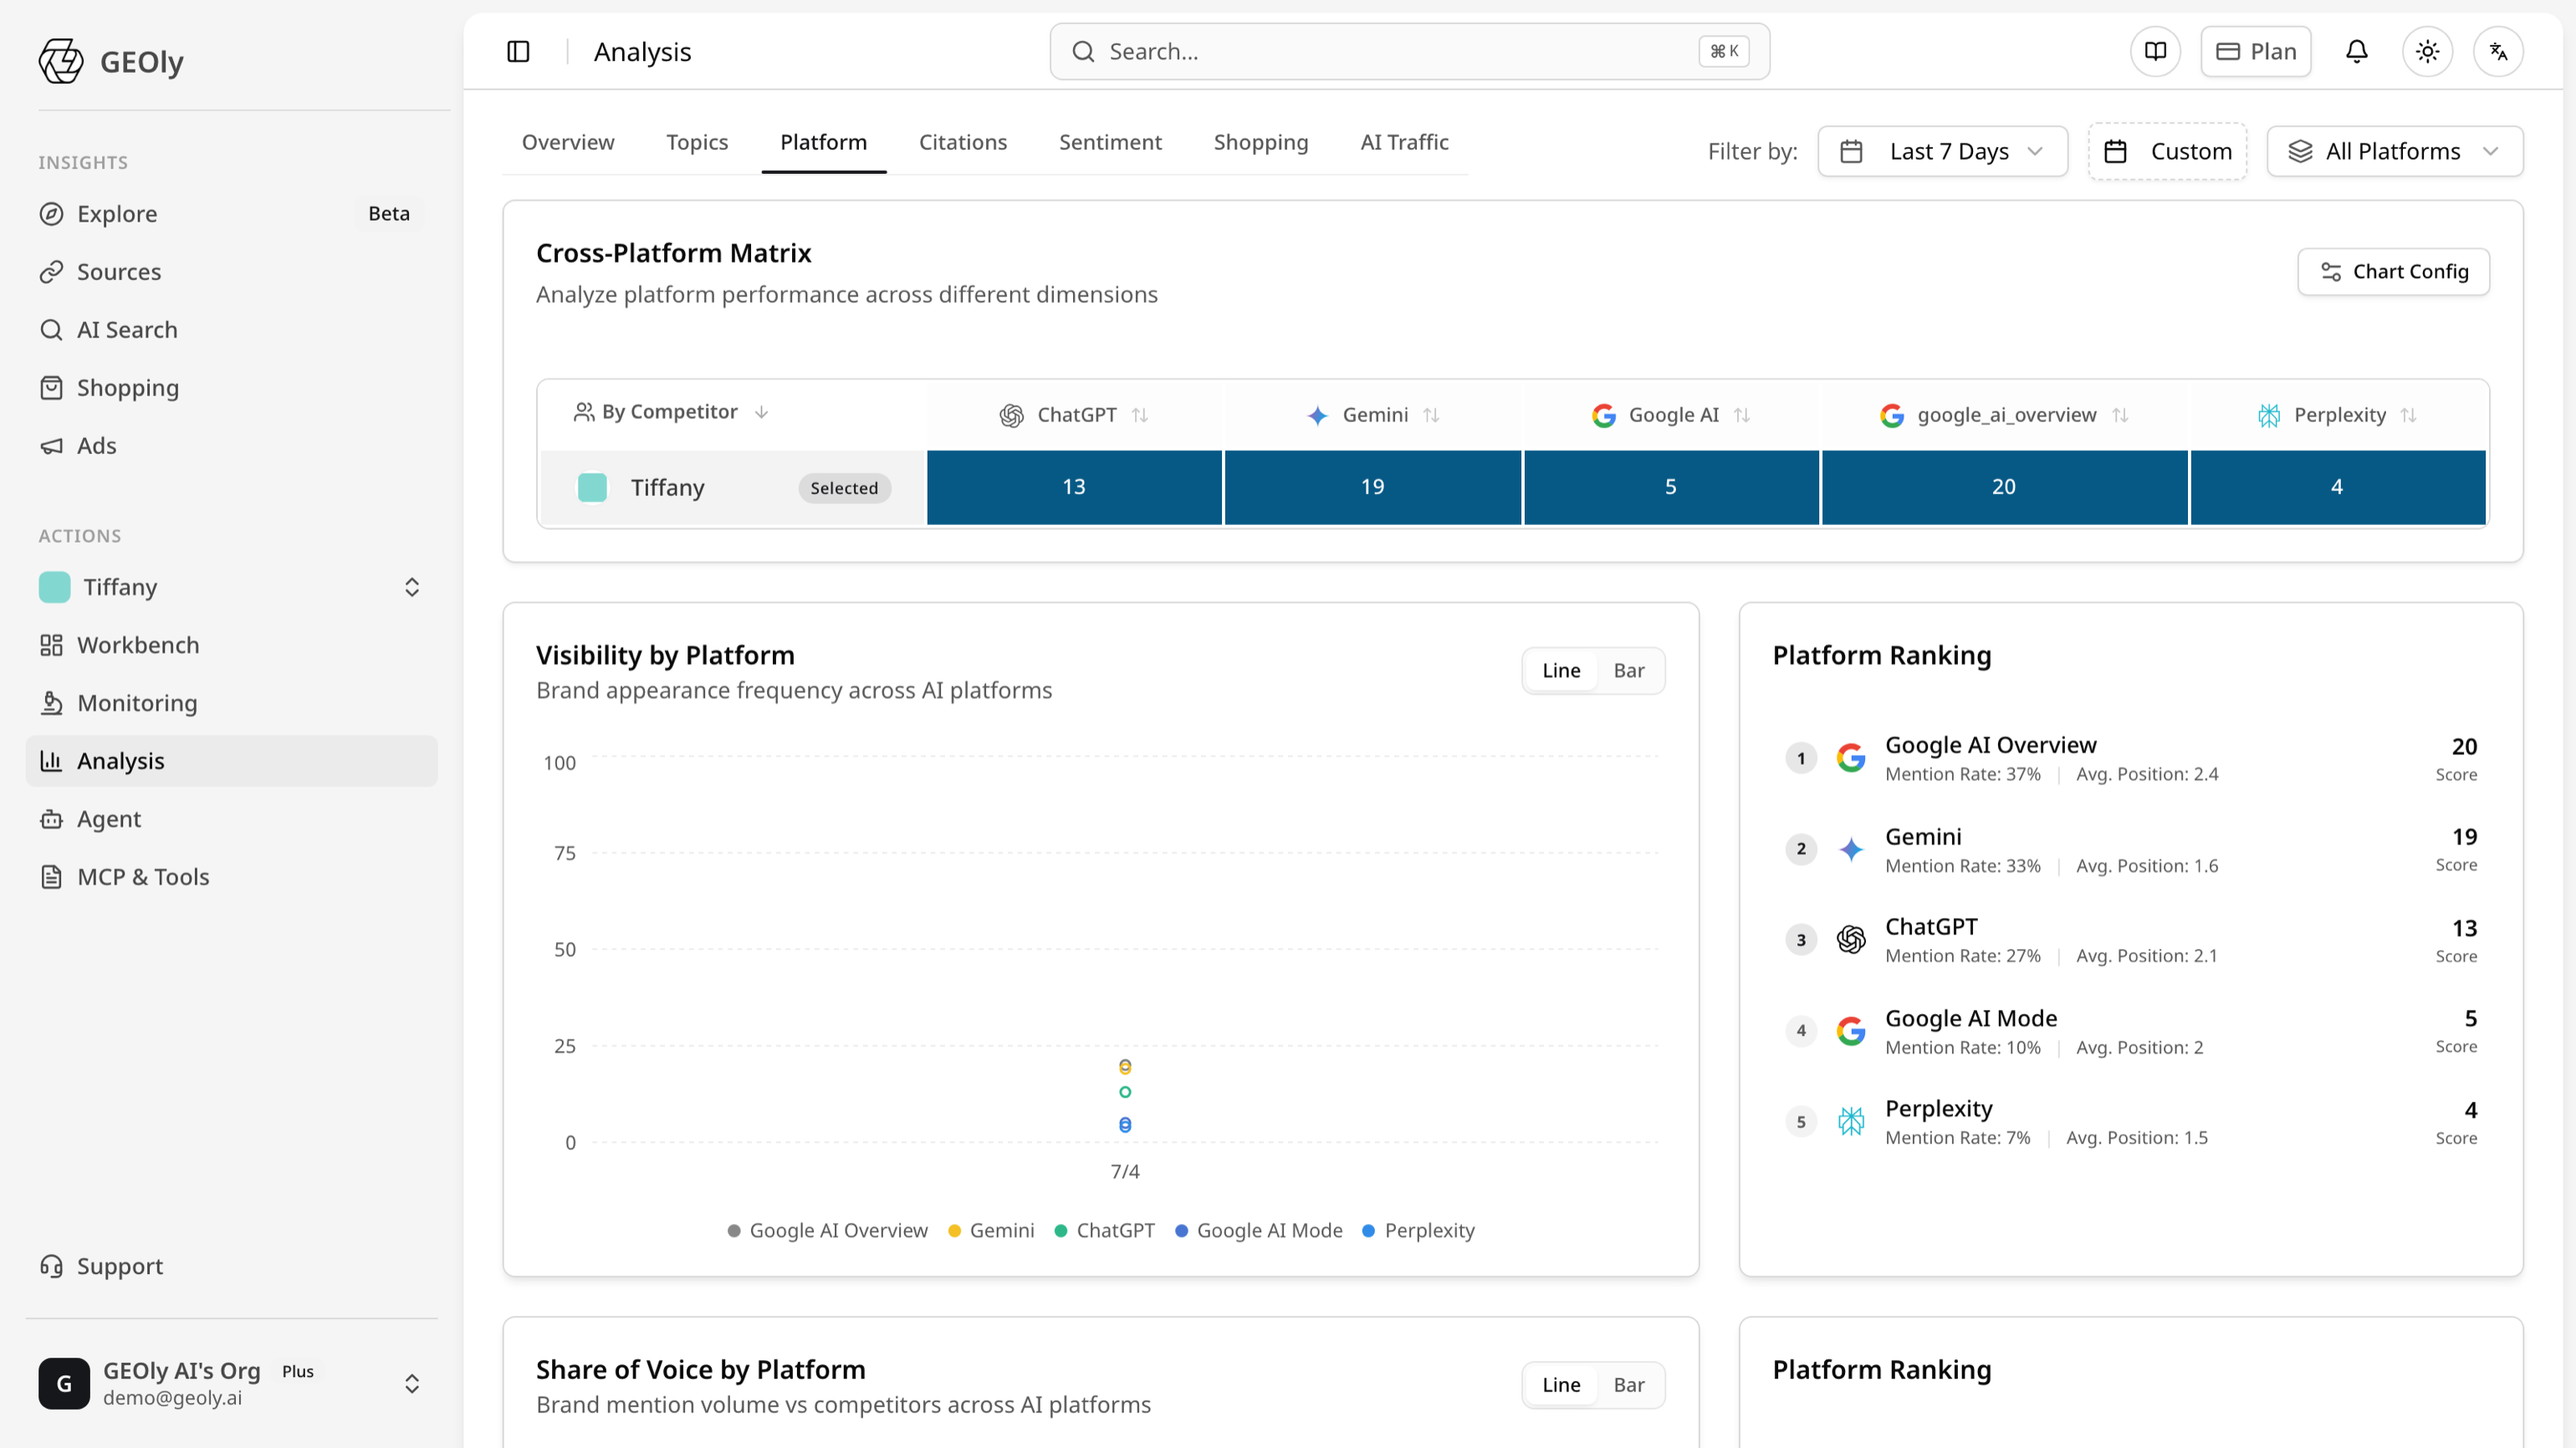The height and width of the screenshot is (1448, 2576).
Task: Collapse the sidebar panel icon
Action: 518,51
